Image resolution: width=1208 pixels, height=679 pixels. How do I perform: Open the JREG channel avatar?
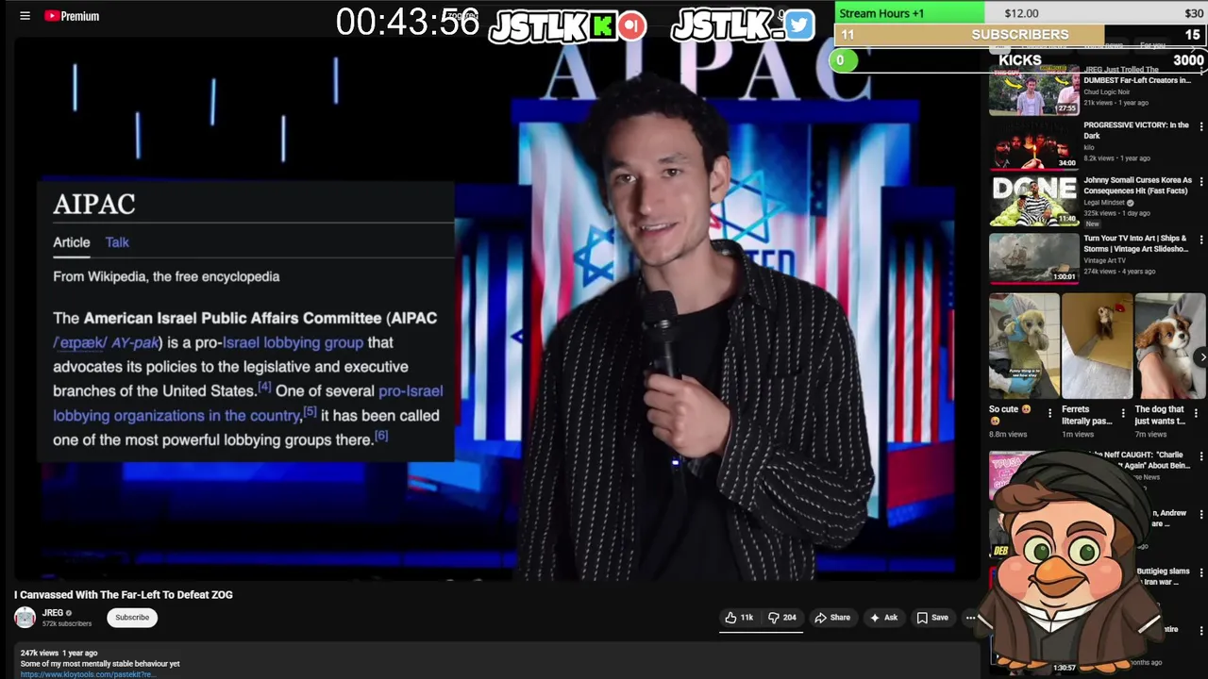(25, 618)
